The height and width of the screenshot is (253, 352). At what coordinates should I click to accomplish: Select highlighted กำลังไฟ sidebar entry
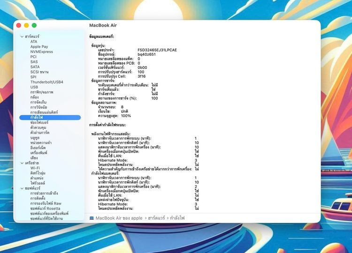(x=50, y=118)
